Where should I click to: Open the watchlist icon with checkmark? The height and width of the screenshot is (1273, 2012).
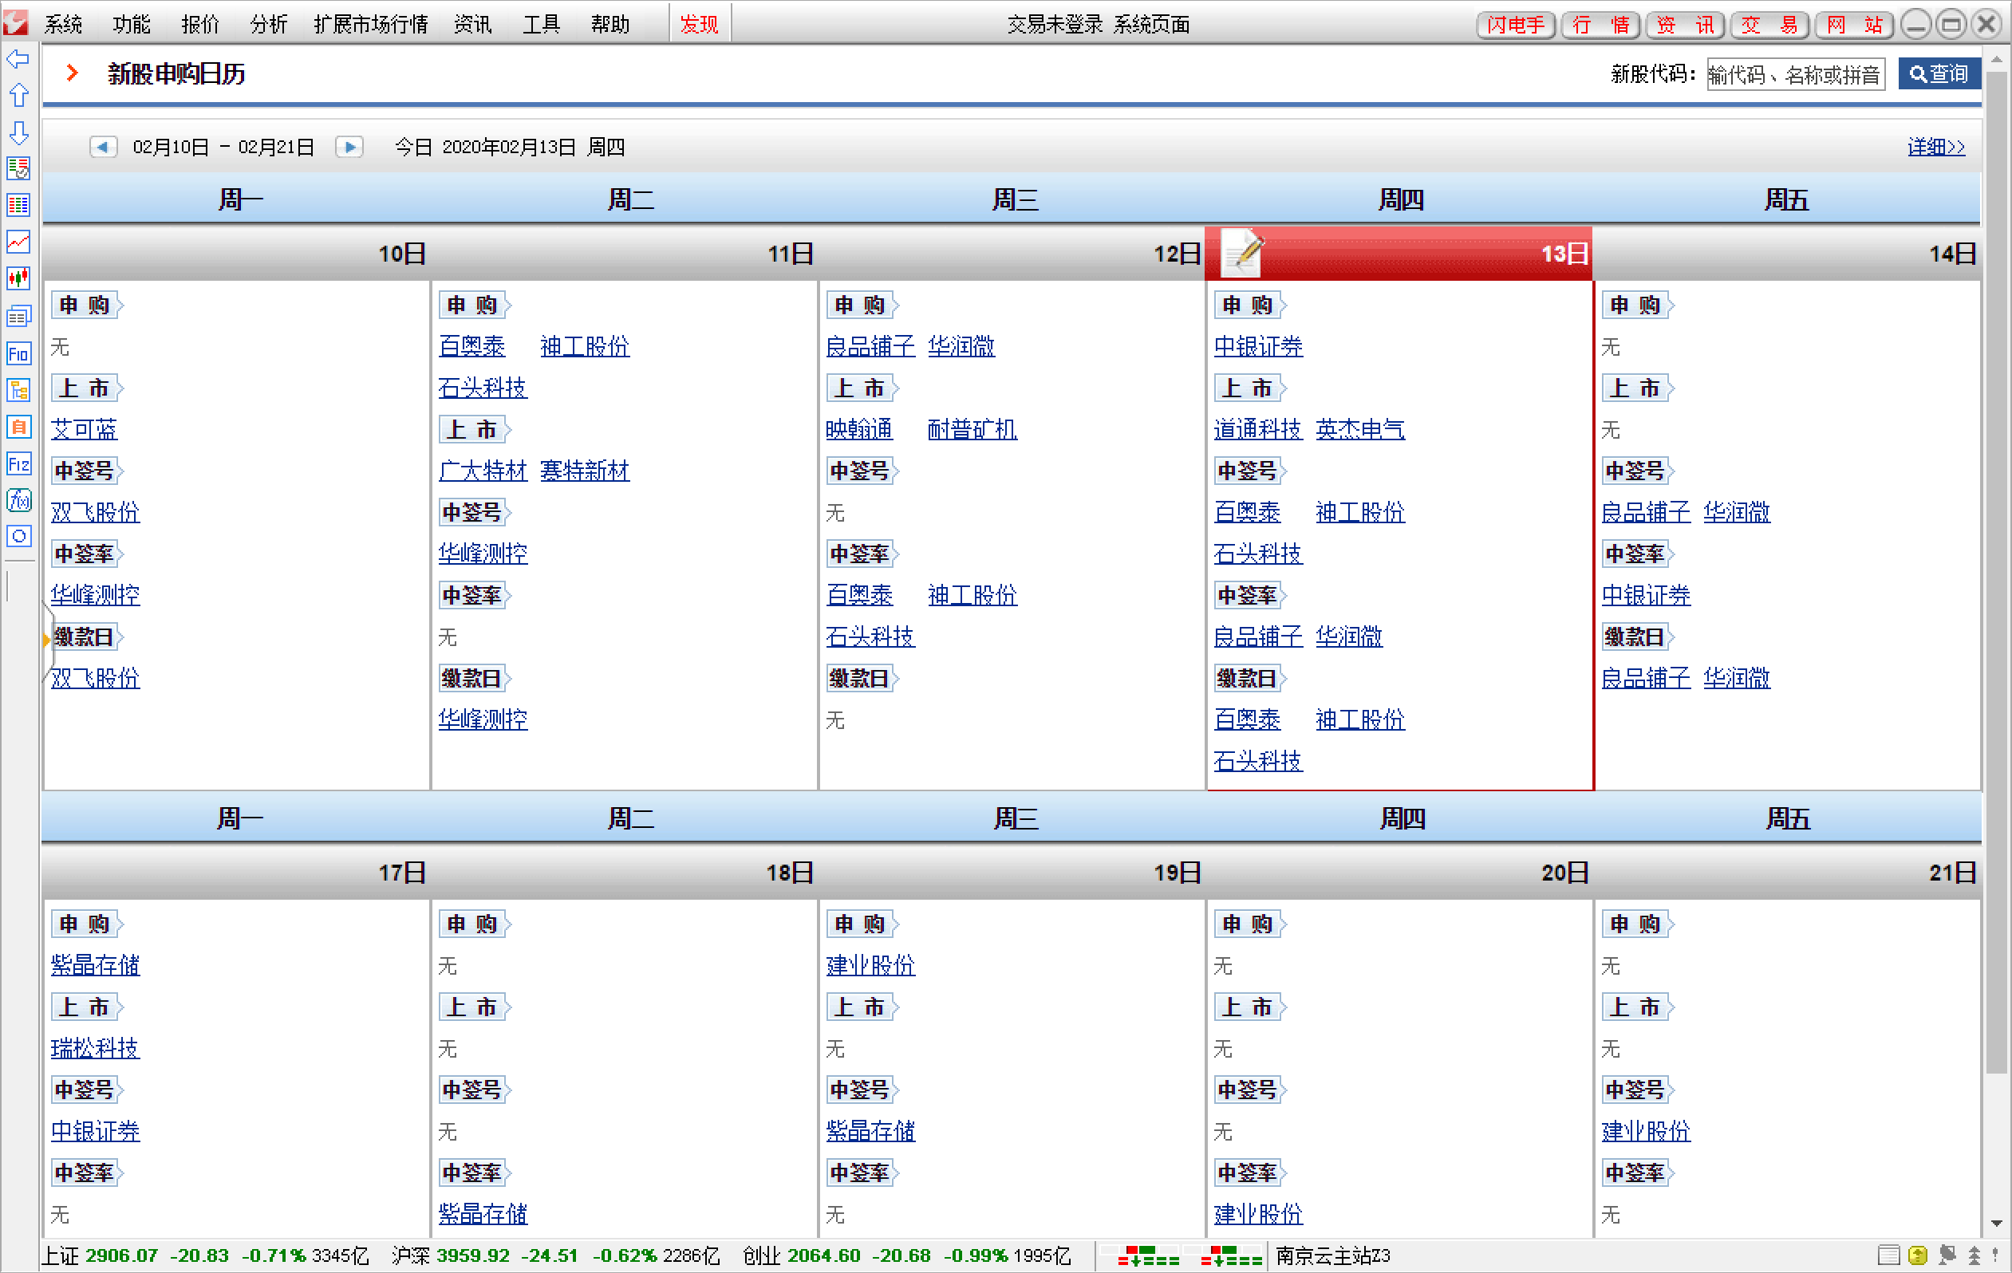pyautogui.click(x=18, y=169)
